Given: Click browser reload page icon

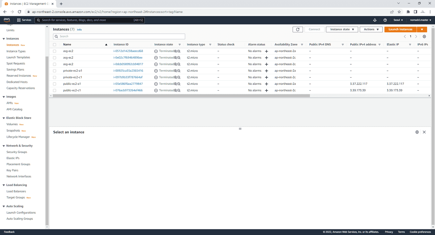Looking at the screenshot, I should [x=19, y=12].
